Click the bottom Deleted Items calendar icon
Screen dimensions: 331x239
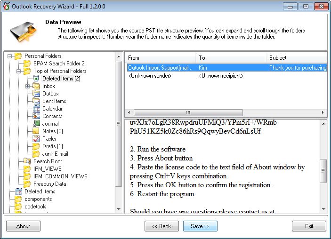[x=18, y=191]
